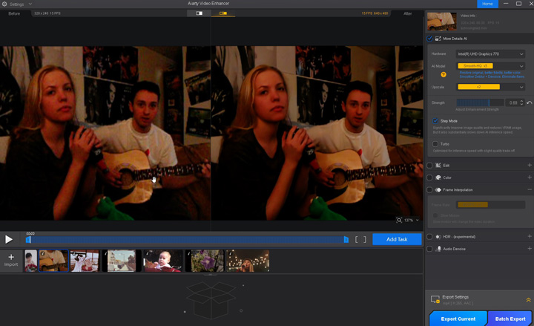
Task: Disable the More Details AI checkbox
Action: point(429,38)
